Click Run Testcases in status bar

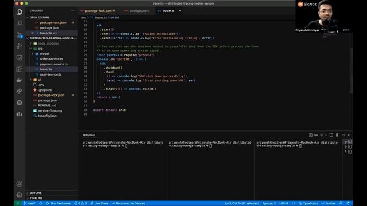coord(58,203)
